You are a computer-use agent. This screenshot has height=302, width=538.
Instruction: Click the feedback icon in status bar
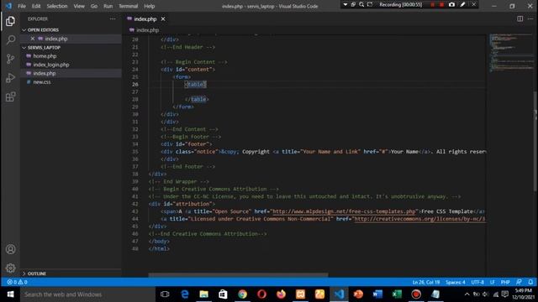[519, 282]
